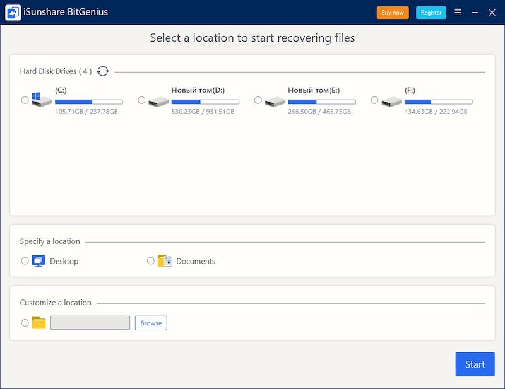Select the C: drive radio button
Image resolution: width=505 pixels, height=389 pixels.
[25, 100]
